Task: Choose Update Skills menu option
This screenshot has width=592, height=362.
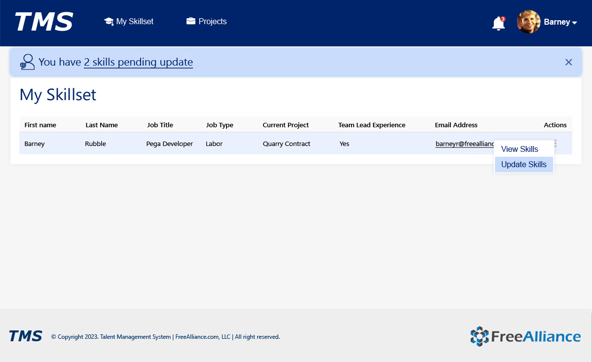Action: [x=523, y=164]
